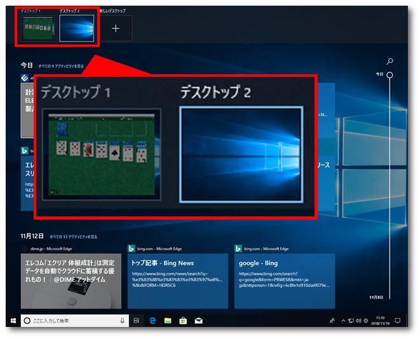
Task: Open the see all 9 activities link for today
Action: point(61,66)
